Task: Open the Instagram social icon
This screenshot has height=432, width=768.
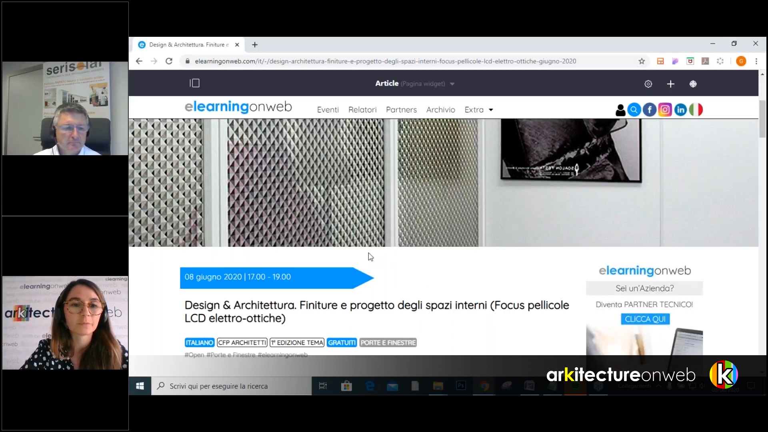Action: click(665, 110)
